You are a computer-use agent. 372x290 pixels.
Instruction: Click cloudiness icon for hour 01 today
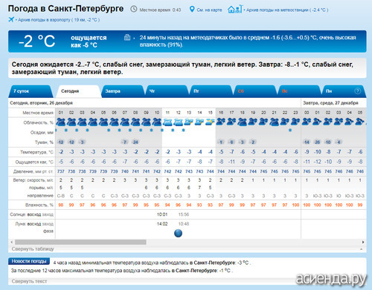click(61, 122)
